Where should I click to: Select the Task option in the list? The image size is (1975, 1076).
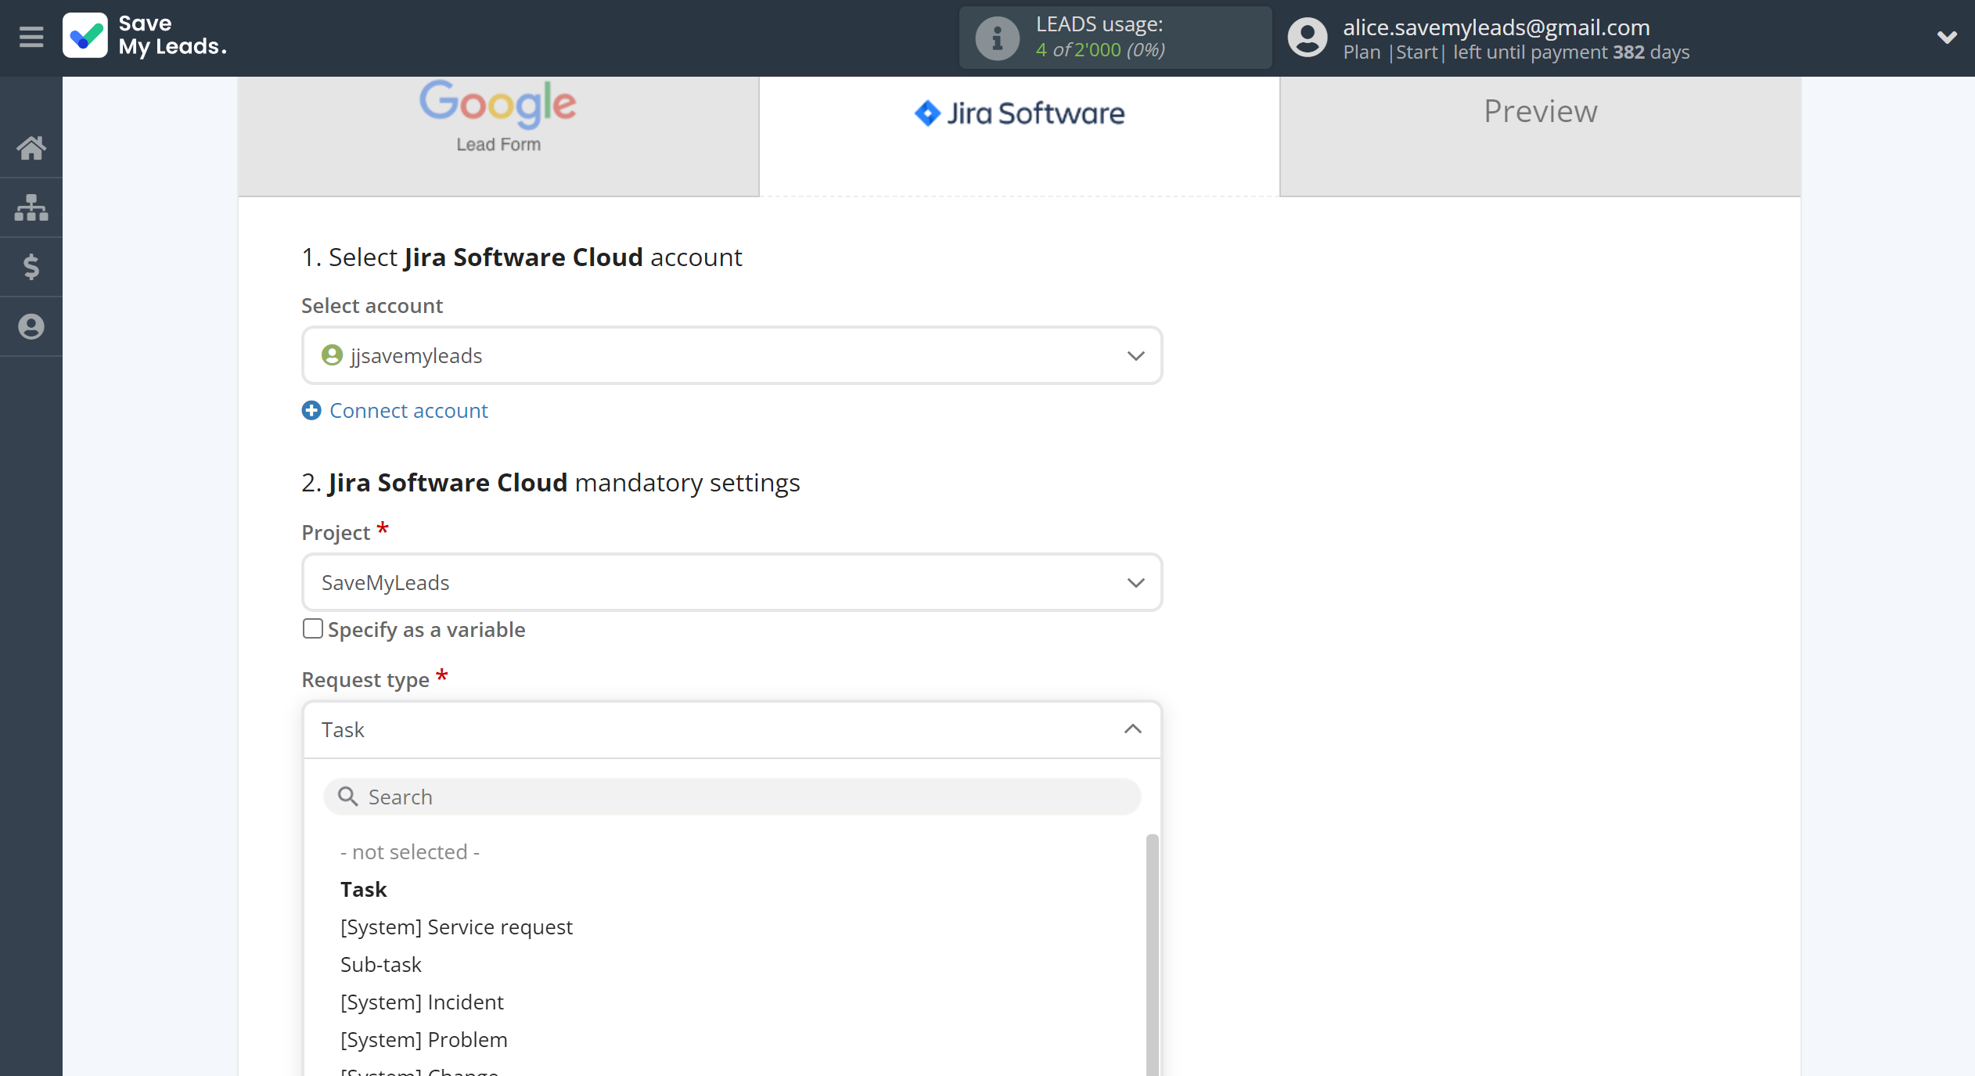[x=364, y=889]
